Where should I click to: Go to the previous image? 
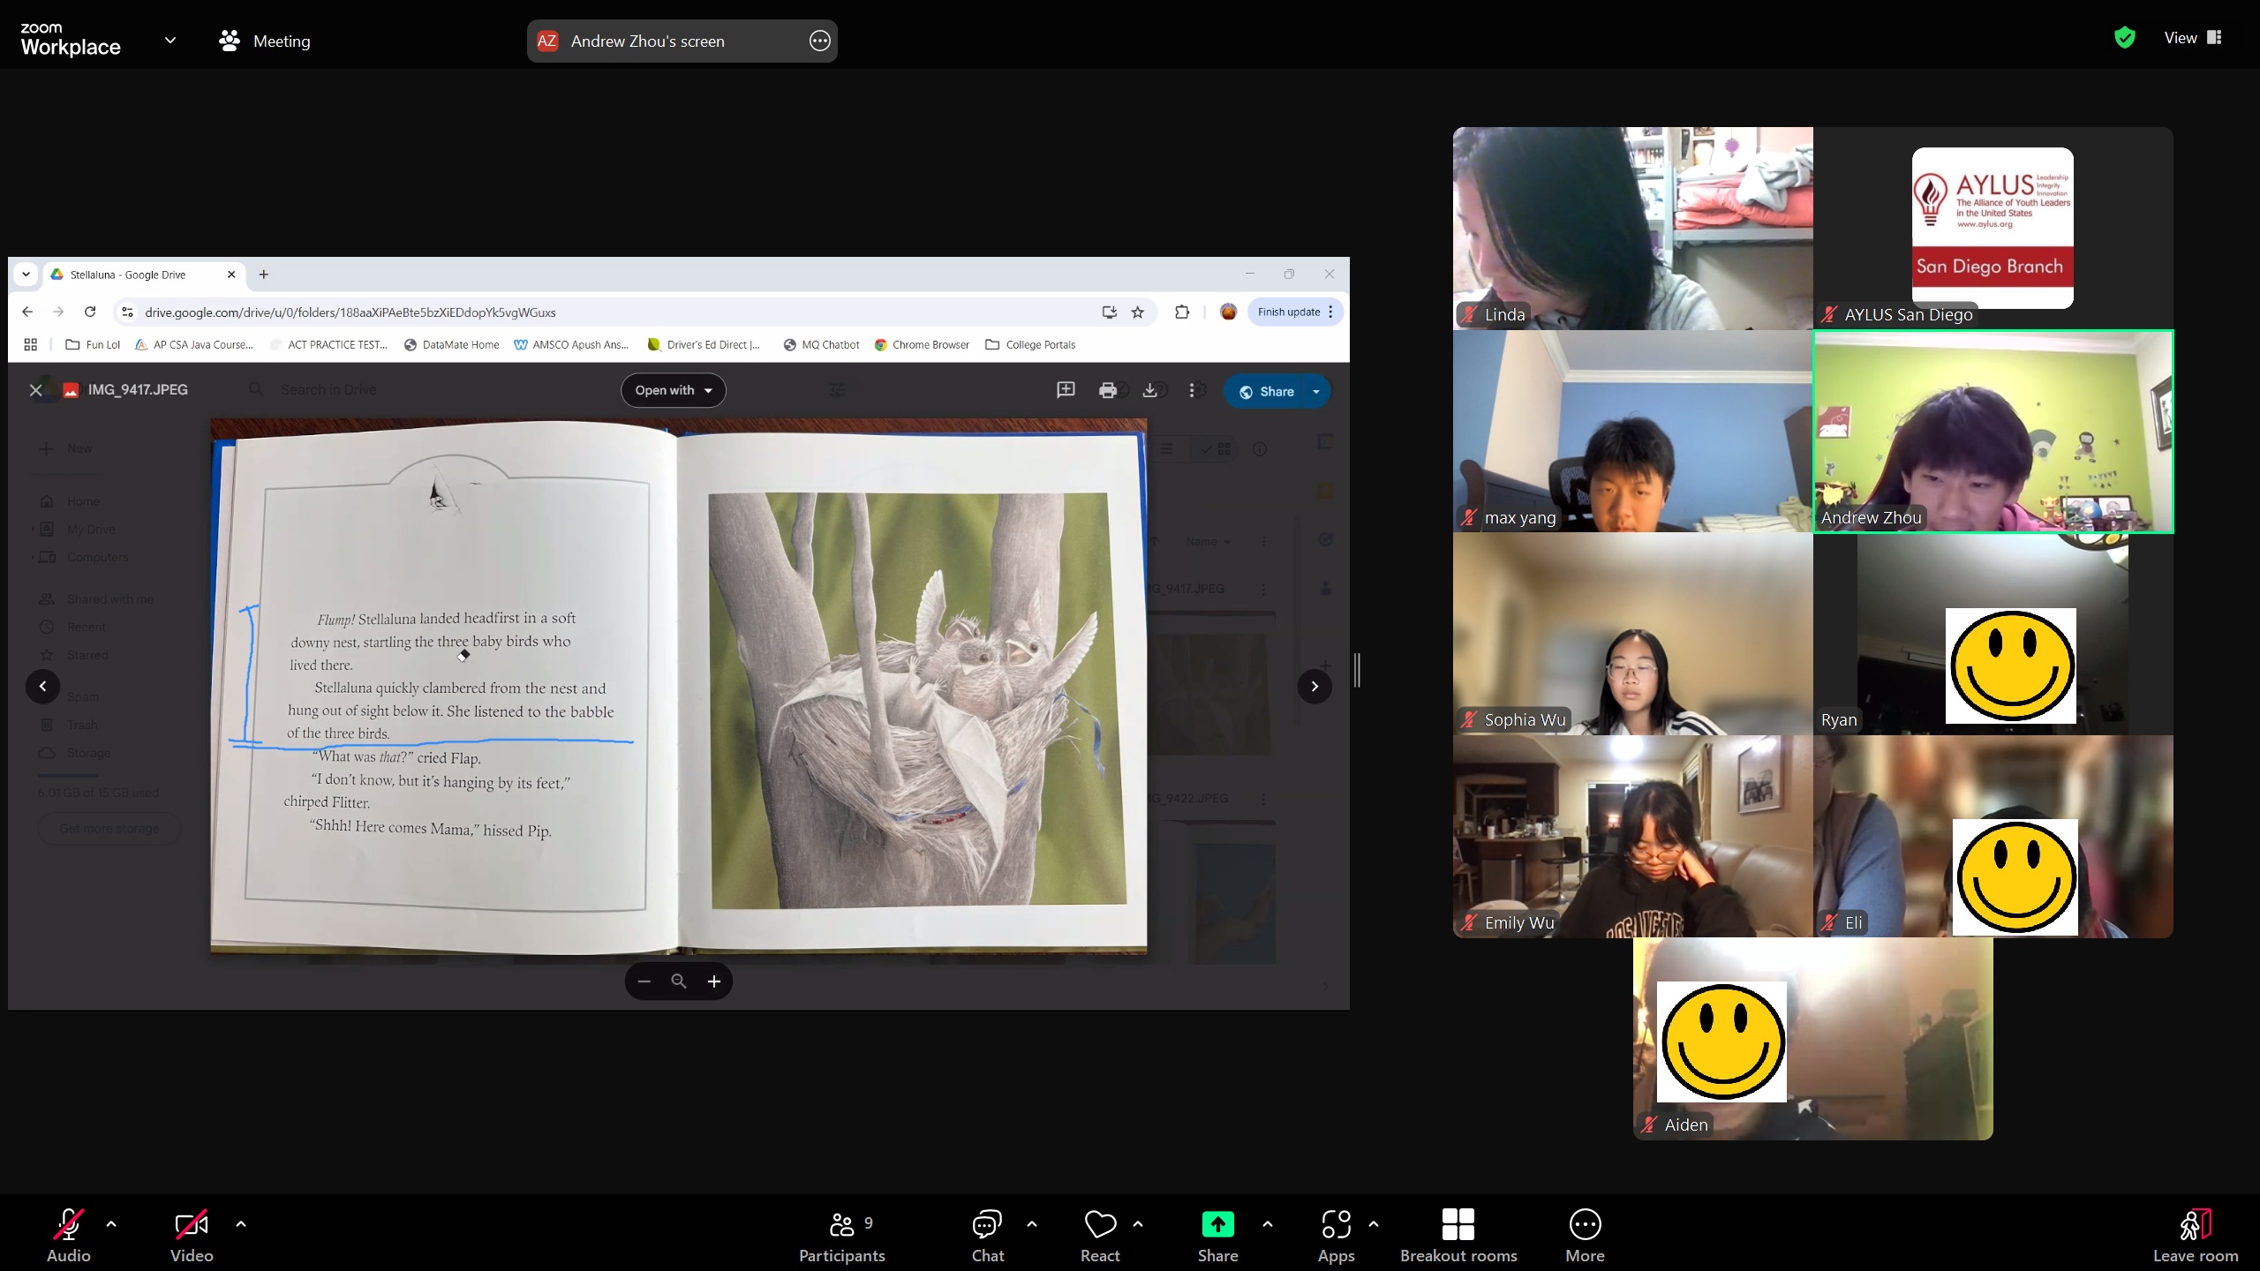click(x=42, y=686)
